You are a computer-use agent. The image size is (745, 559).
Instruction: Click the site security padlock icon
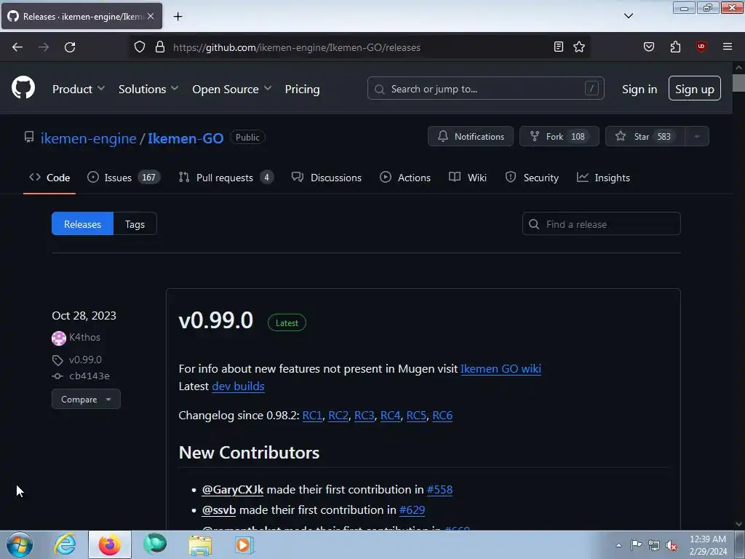(x=160, y=47)
